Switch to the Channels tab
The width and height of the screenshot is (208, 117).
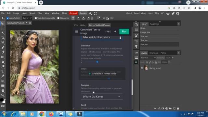coord(154,53)
